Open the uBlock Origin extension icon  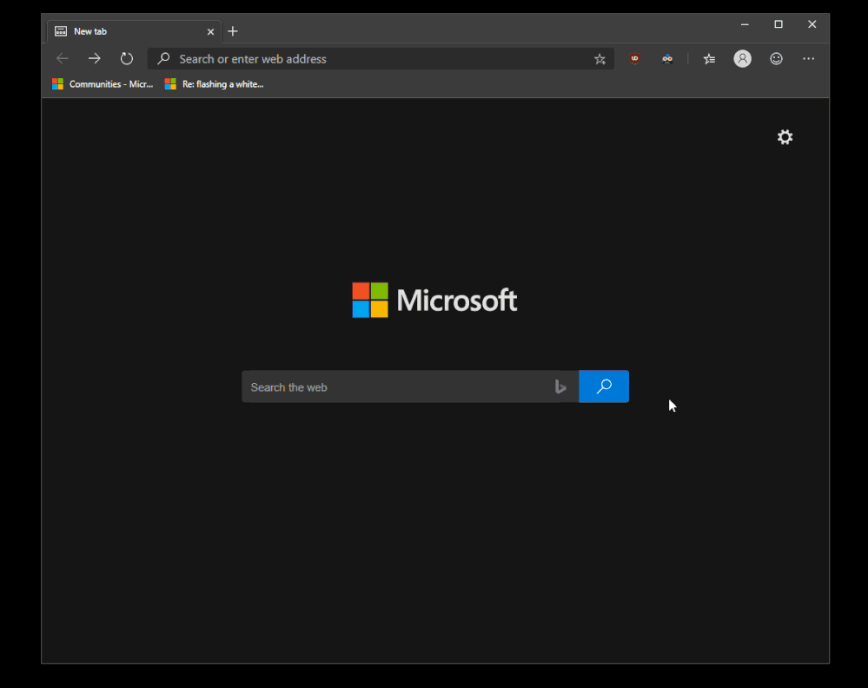(x=635, y=59)
